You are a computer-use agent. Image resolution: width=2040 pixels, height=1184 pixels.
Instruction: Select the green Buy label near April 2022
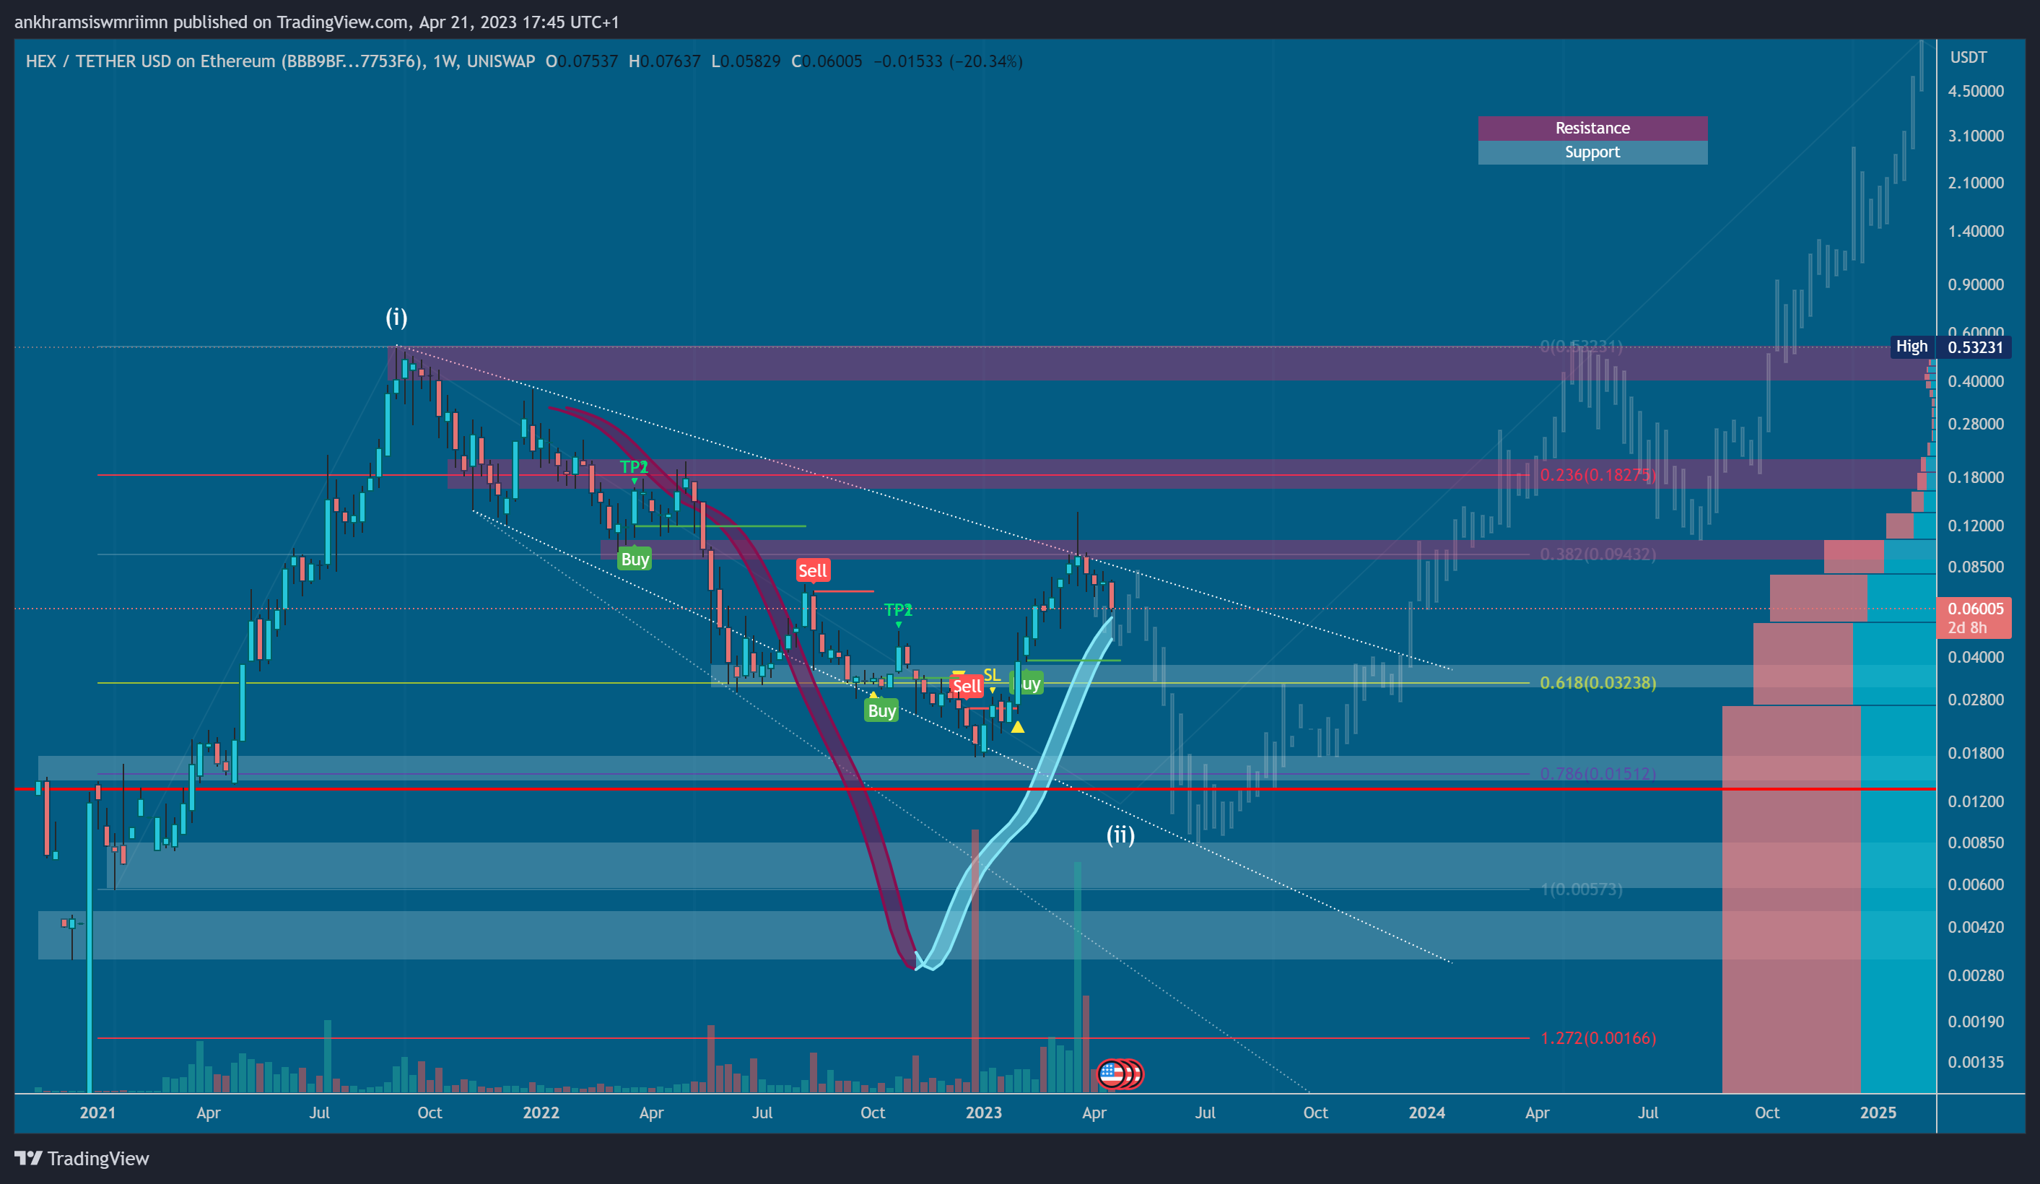[x=635, y=559]
